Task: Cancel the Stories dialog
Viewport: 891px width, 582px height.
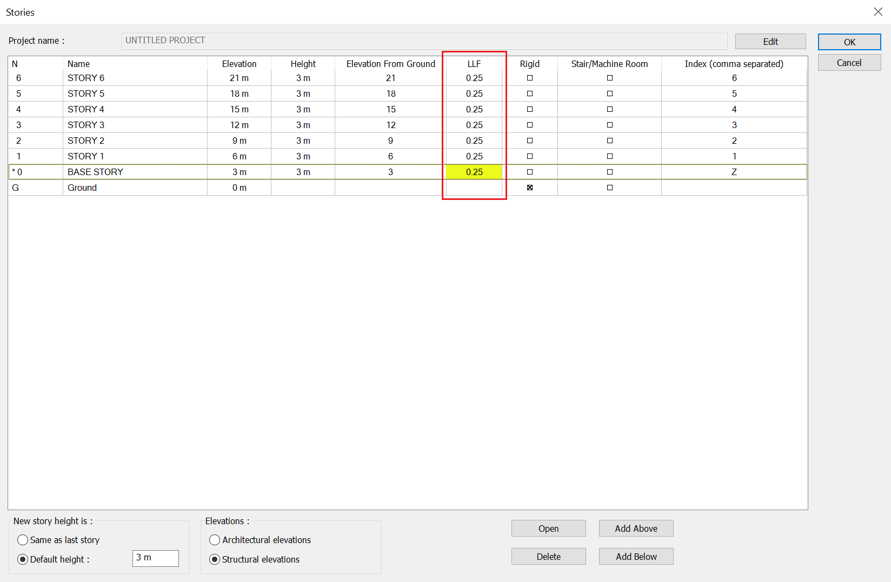Action: pyautogui.click(x=849, y=62)
